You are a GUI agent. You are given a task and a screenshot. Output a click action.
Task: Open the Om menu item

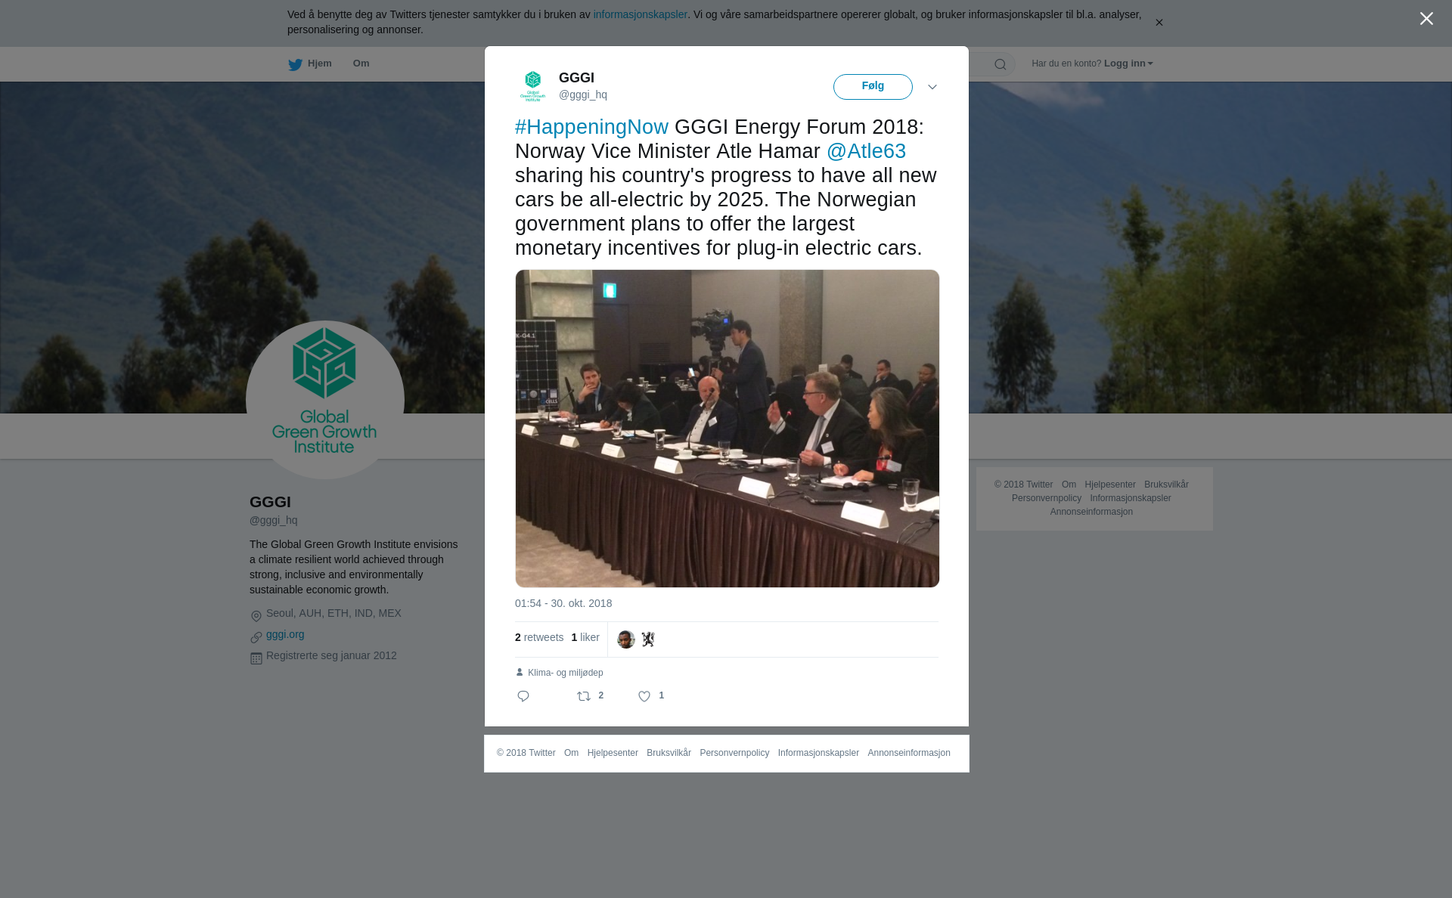point(361,63)
